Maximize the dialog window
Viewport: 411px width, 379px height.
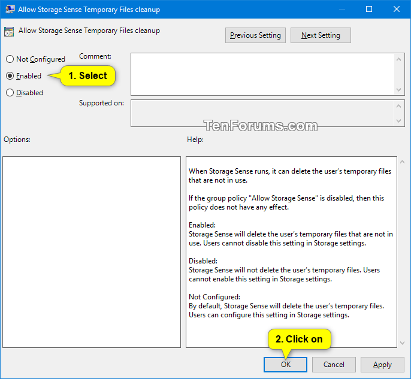(x=369, y=9)
